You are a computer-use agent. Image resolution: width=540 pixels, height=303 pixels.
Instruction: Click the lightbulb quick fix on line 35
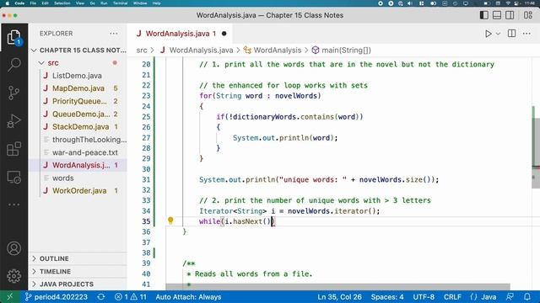pyautogui.click(x=170, y=221)
